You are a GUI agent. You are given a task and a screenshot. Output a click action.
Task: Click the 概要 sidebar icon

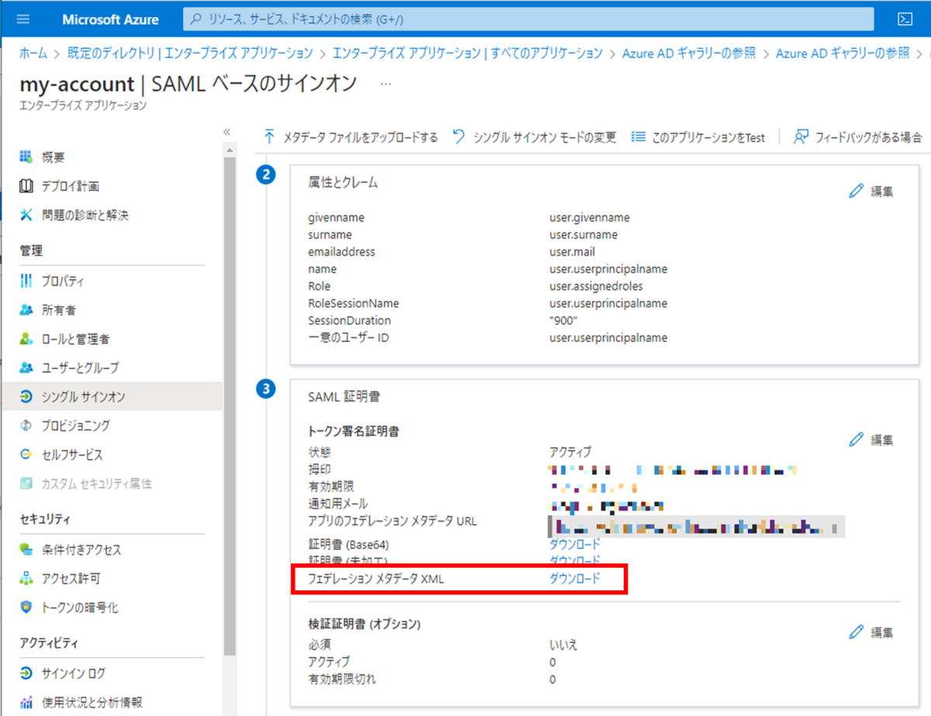[26, 157]
